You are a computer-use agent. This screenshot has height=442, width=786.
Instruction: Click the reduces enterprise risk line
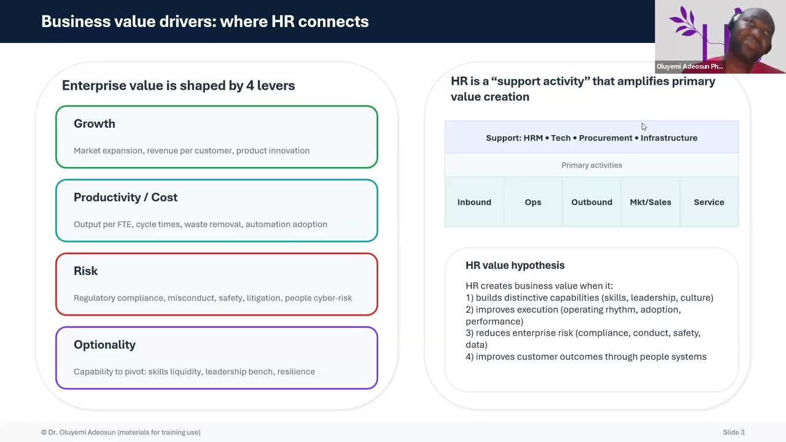pyautogui.click(x=583, y=339)
